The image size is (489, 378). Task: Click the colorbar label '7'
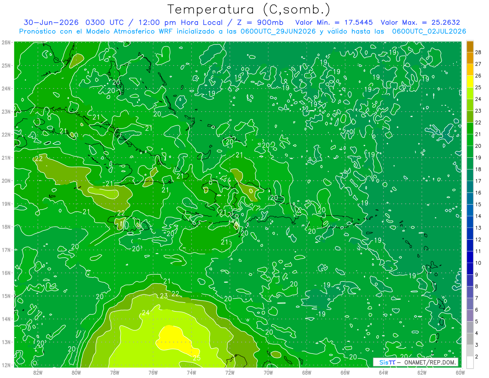(x=476, y=298)
